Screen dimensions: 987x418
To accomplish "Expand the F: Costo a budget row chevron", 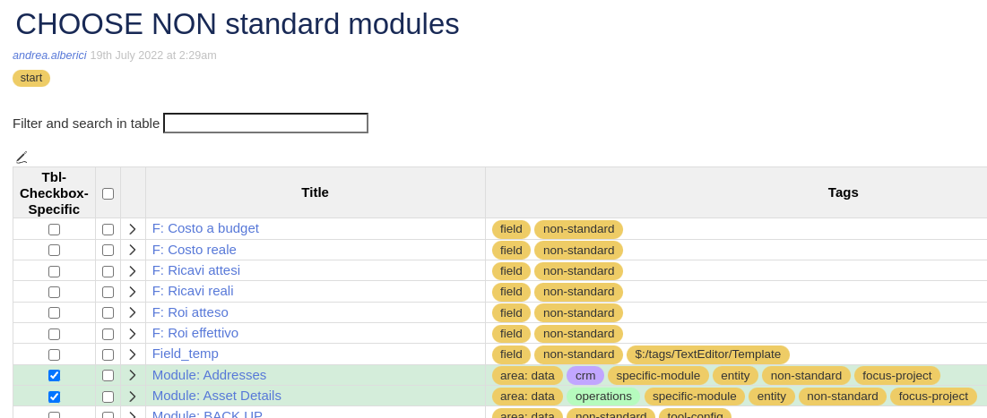I will (132, 229).
